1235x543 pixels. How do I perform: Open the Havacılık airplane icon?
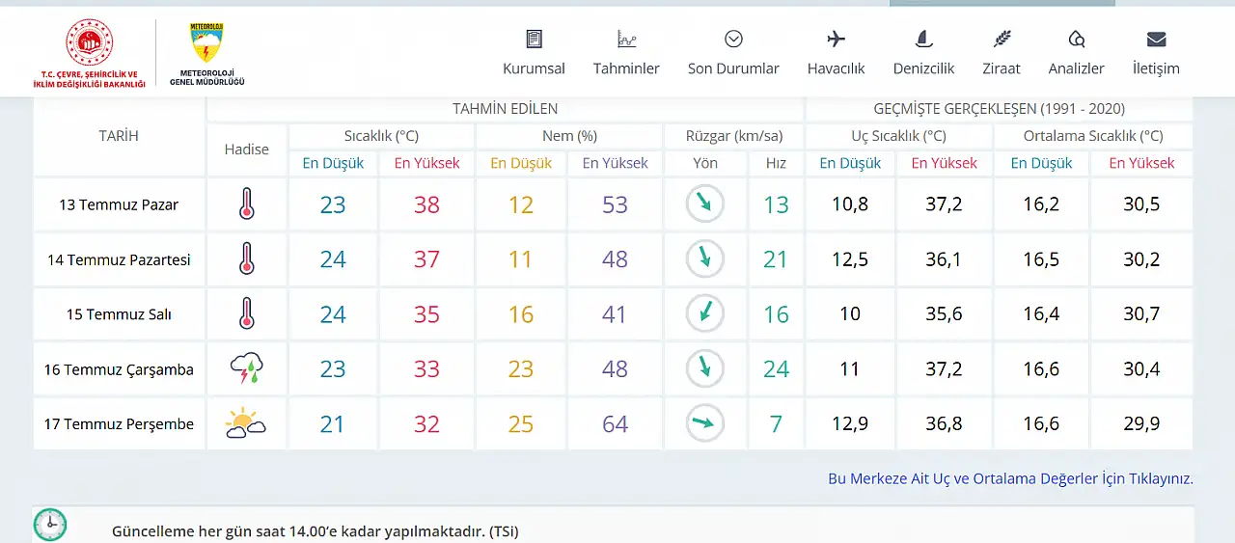(837, 40)
